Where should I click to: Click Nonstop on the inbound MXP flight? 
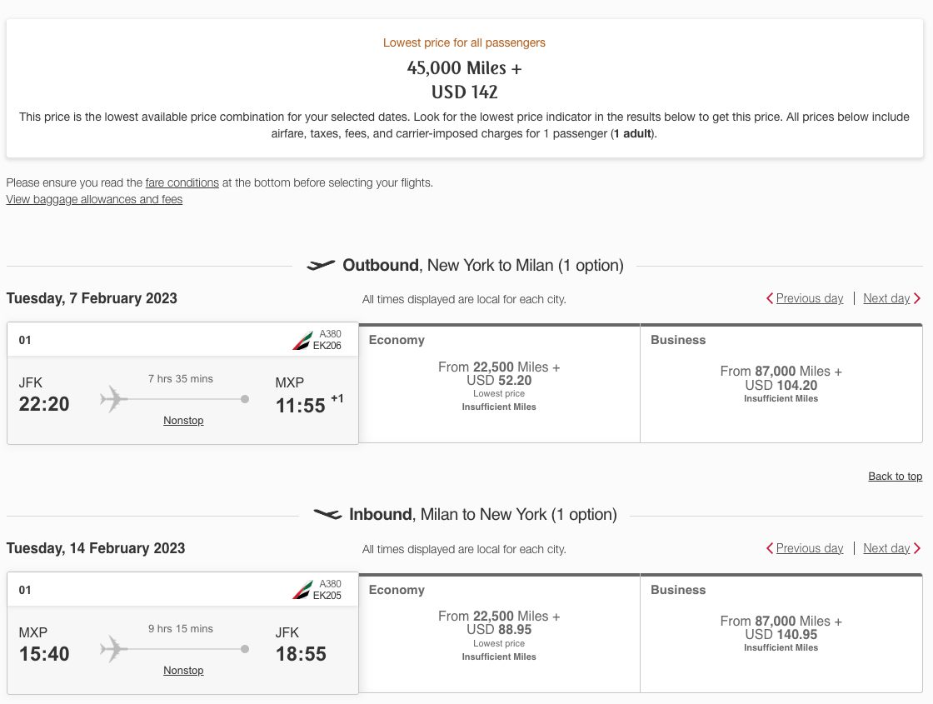coord(182,670)
